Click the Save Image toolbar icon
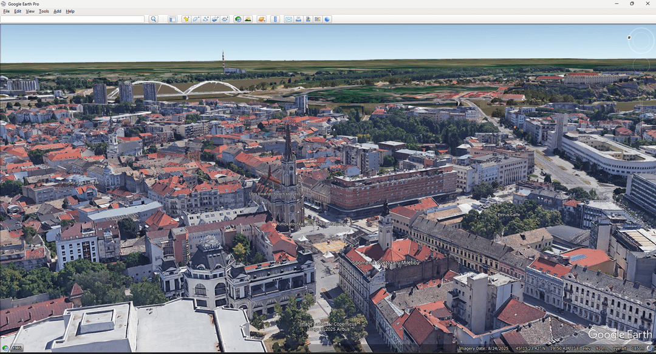Image resolution: width=656 pixels, height=354 pixels. click(308, 19)
